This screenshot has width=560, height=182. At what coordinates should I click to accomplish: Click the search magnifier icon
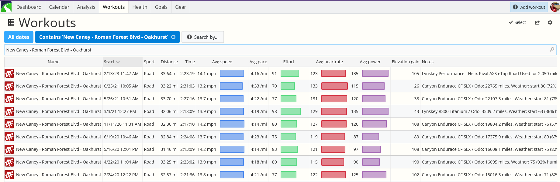click(552, 50)
